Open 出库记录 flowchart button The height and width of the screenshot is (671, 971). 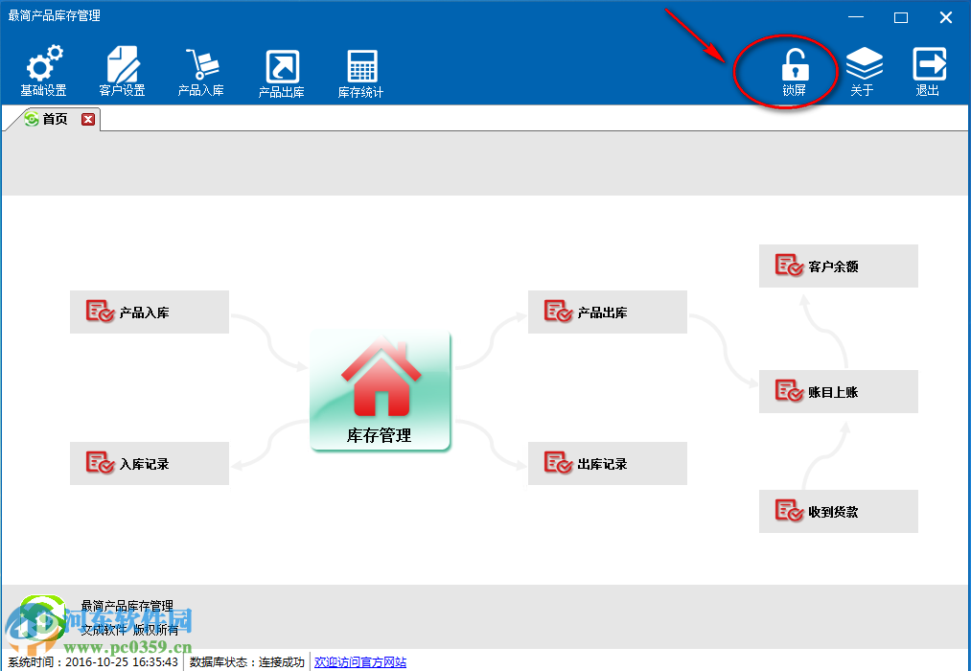(x=608, y=463)
